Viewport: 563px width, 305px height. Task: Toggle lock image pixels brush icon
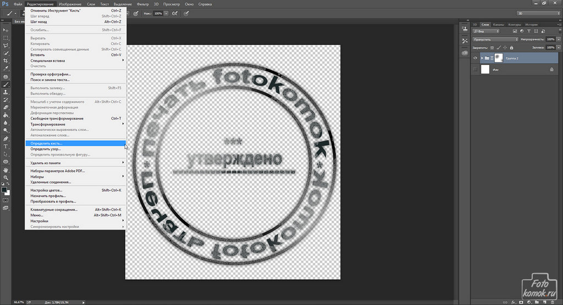[x=498, y=47]
